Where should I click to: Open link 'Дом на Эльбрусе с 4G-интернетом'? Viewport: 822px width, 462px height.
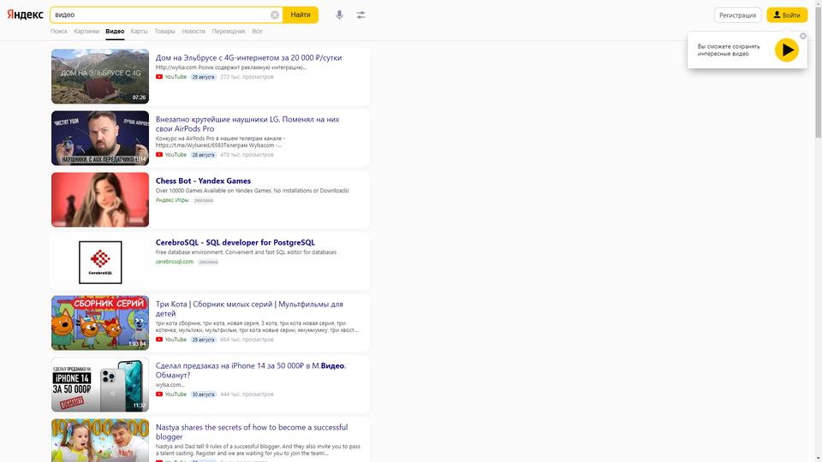click(x=248, y=57)
